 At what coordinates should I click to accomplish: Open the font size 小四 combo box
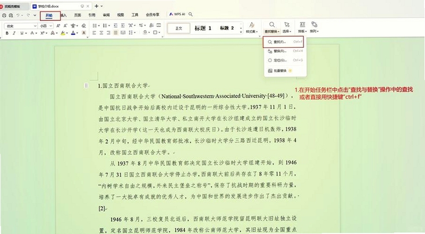(46, 25)
